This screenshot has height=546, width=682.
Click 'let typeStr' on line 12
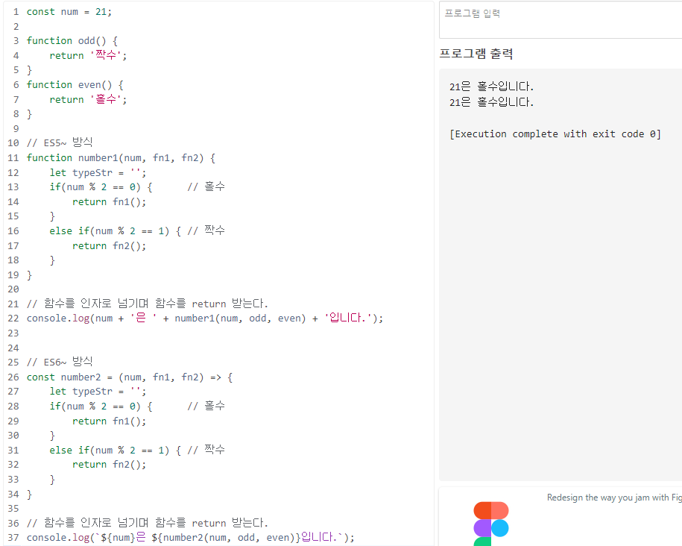pyautogui.click(x=98, y=172)
